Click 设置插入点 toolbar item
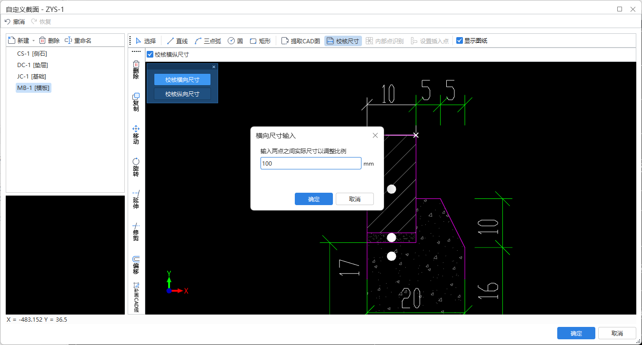This screenshot has height=345, width=642. click(x=429, y=41)
